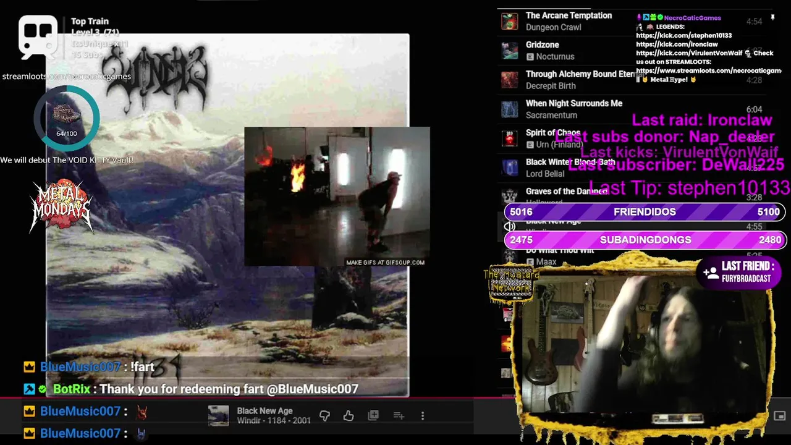Viewport: 791px width, 445px height.
Task: Click the 'Maax' artist name
Action: (x=546, y=262)
